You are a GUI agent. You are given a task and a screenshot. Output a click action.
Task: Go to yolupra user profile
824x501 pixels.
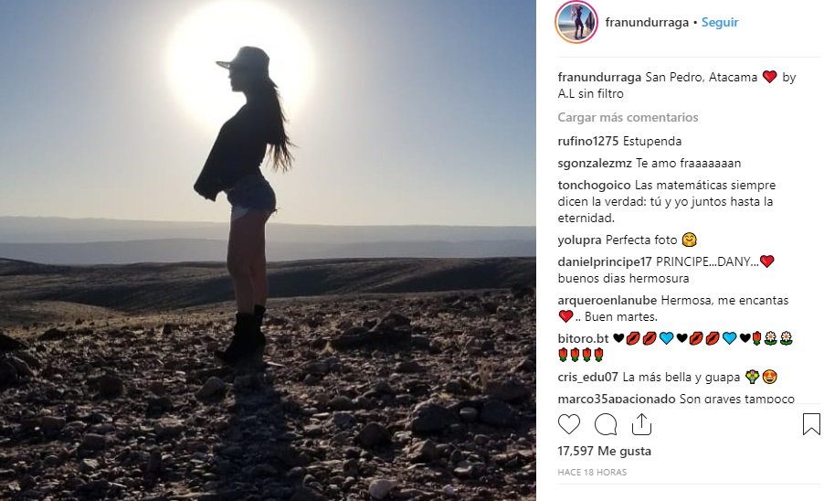pyautogui.click(x=580, y=240)
